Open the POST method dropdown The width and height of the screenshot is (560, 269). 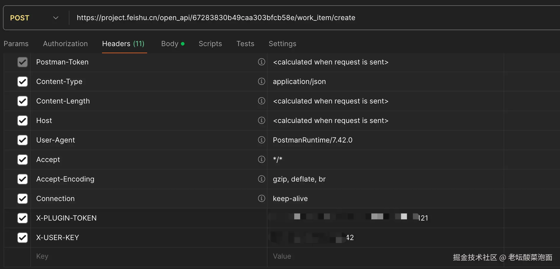pos(34,18)
